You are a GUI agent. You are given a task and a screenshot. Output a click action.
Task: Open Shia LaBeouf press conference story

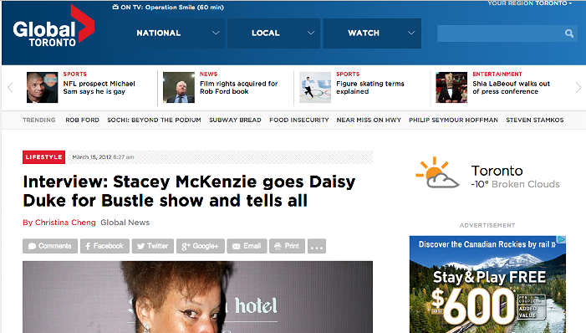click(511, 88)
